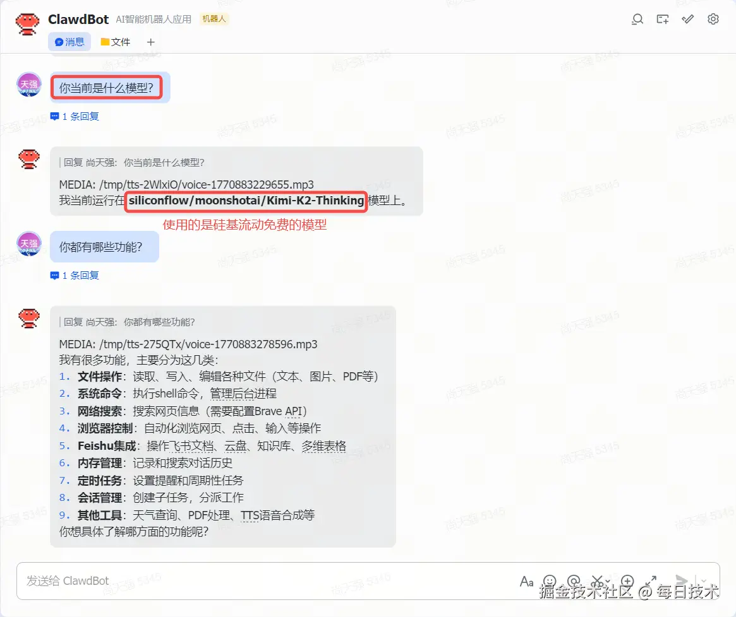Click list item 'Feishu集成'
The width and height of the screenshot is (736, 617).
click(x=107, y=446)
